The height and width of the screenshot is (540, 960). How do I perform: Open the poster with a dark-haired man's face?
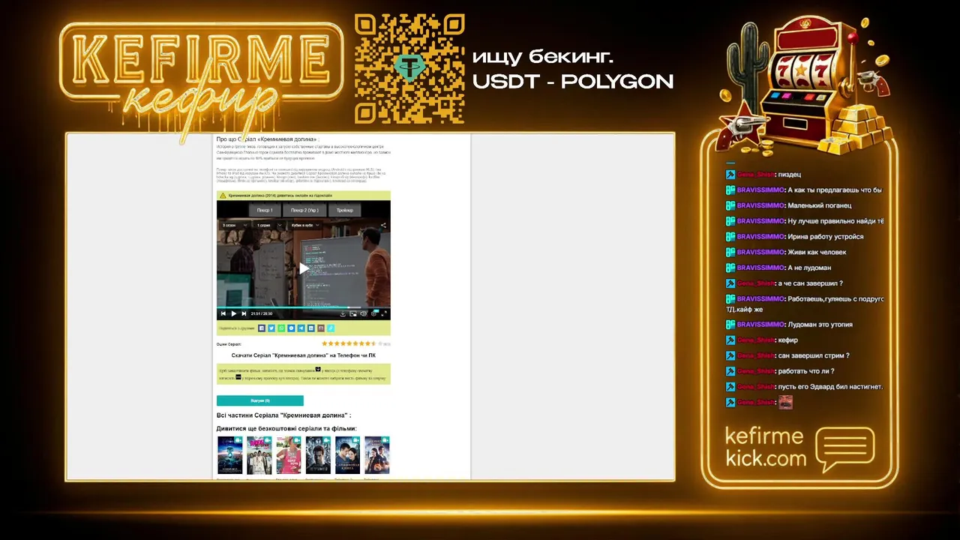(x=318, y=455)
